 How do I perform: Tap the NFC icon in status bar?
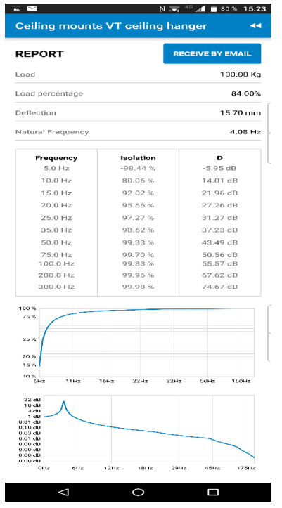tap(162, 8)
